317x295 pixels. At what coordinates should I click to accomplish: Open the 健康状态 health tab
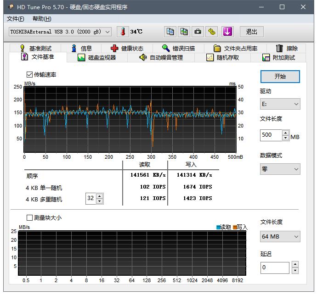(127, 48)
